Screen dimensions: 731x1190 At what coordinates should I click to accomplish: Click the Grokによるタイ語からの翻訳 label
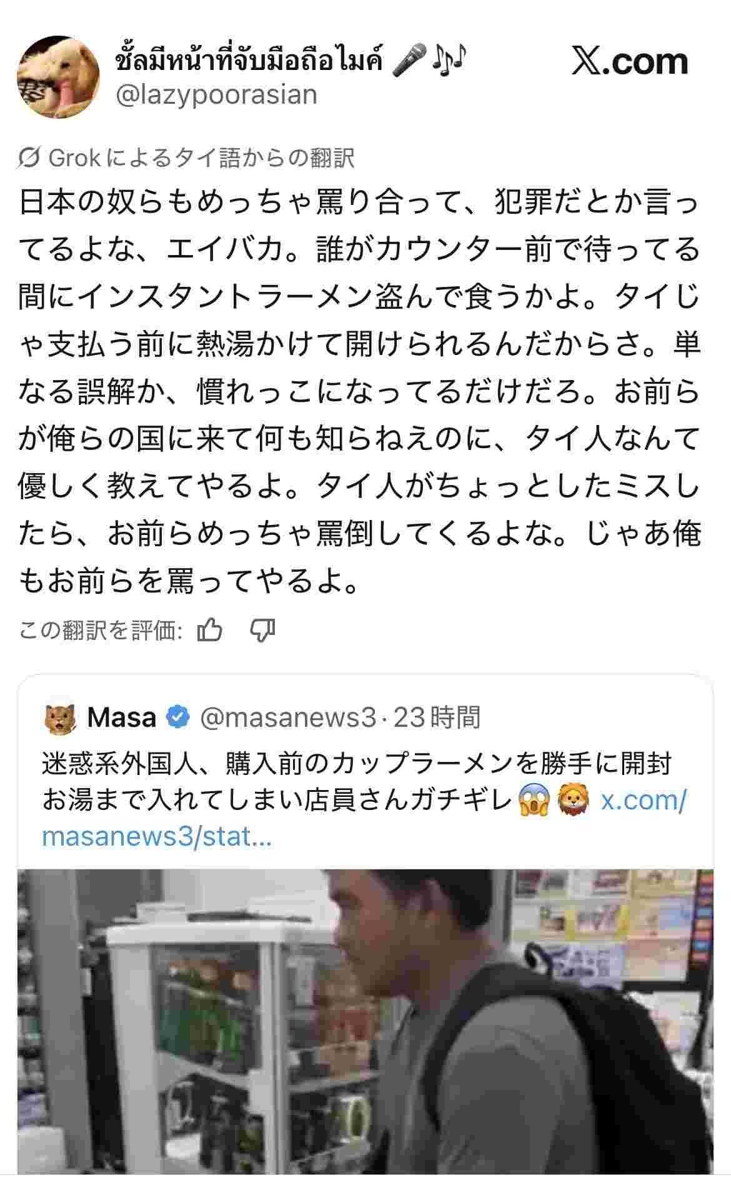(201, 158)
